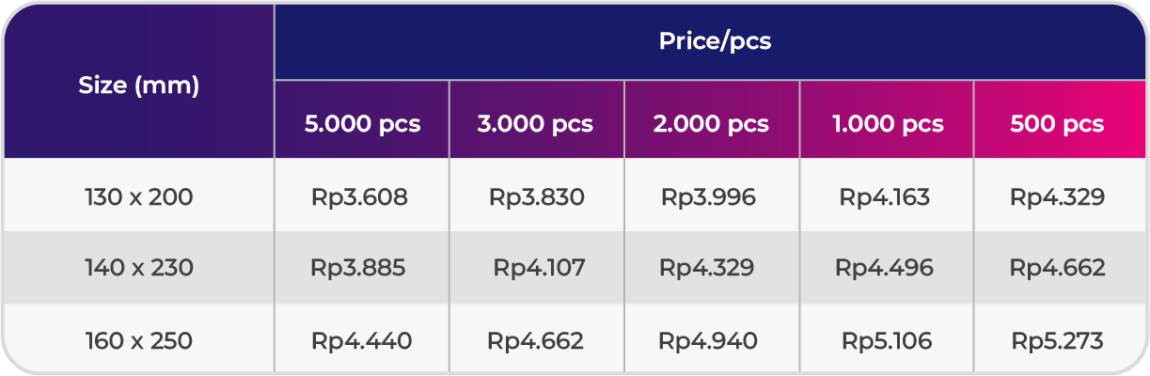The width and height of the screenshot is (1150, 376).
Task: Select the Price/pcs header
Action: pyautogui.click(x=711, y=41)
